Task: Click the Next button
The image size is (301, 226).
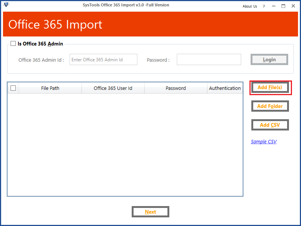Action: (150, 212)
